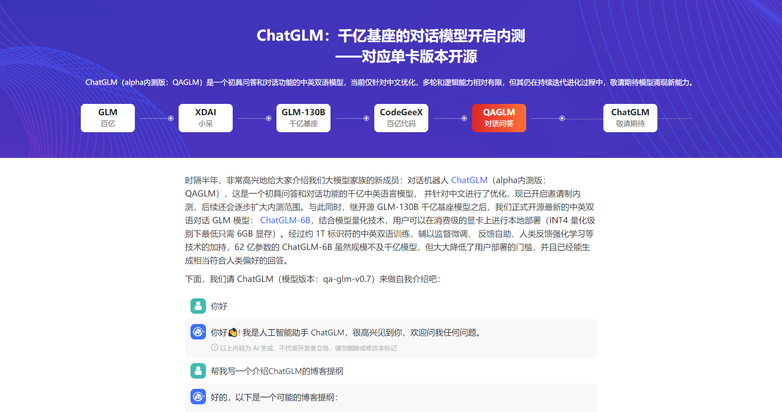Open the ChatGLM link in the first paragraph
Image resolution: width=782 pixels, height=412 pixels.
click(x=469, y=180)
